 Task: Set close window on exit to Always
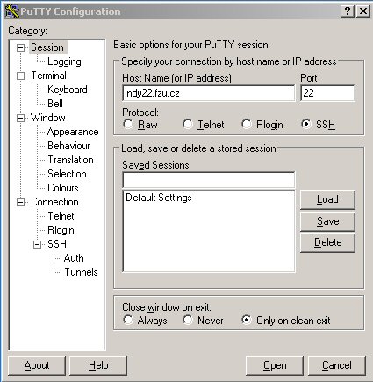pyautogui.click(x=128, y=320)
